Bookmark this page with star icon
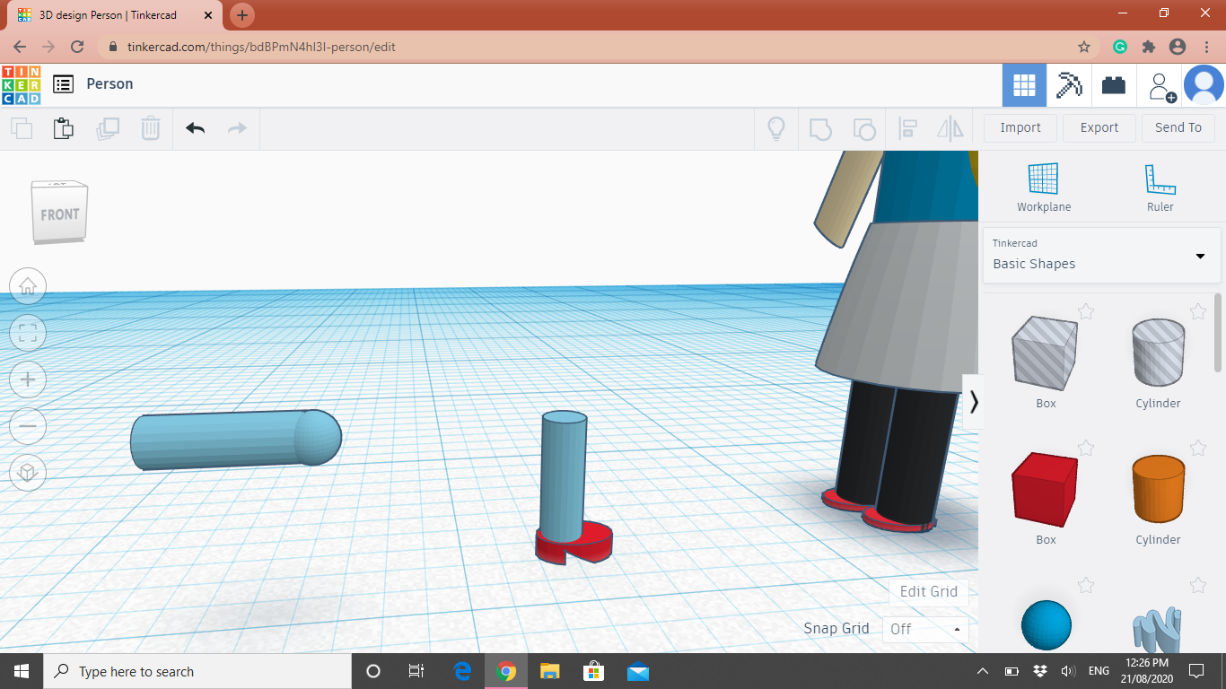Image resolution: width=1226 pixels, height=689 pixels. [1084, 47]
